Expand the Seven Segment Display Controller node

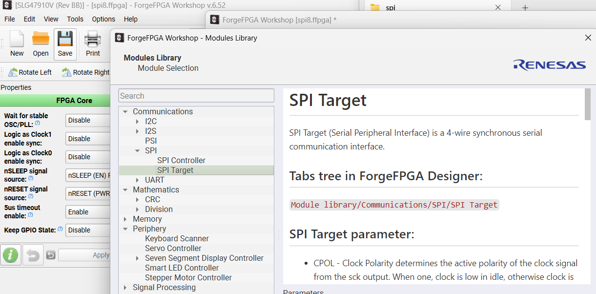[138, 258]
